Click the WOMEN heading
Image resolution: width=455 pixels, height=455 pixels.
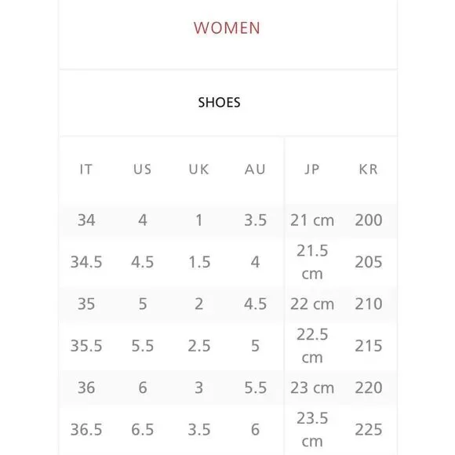tap(227, 28)
